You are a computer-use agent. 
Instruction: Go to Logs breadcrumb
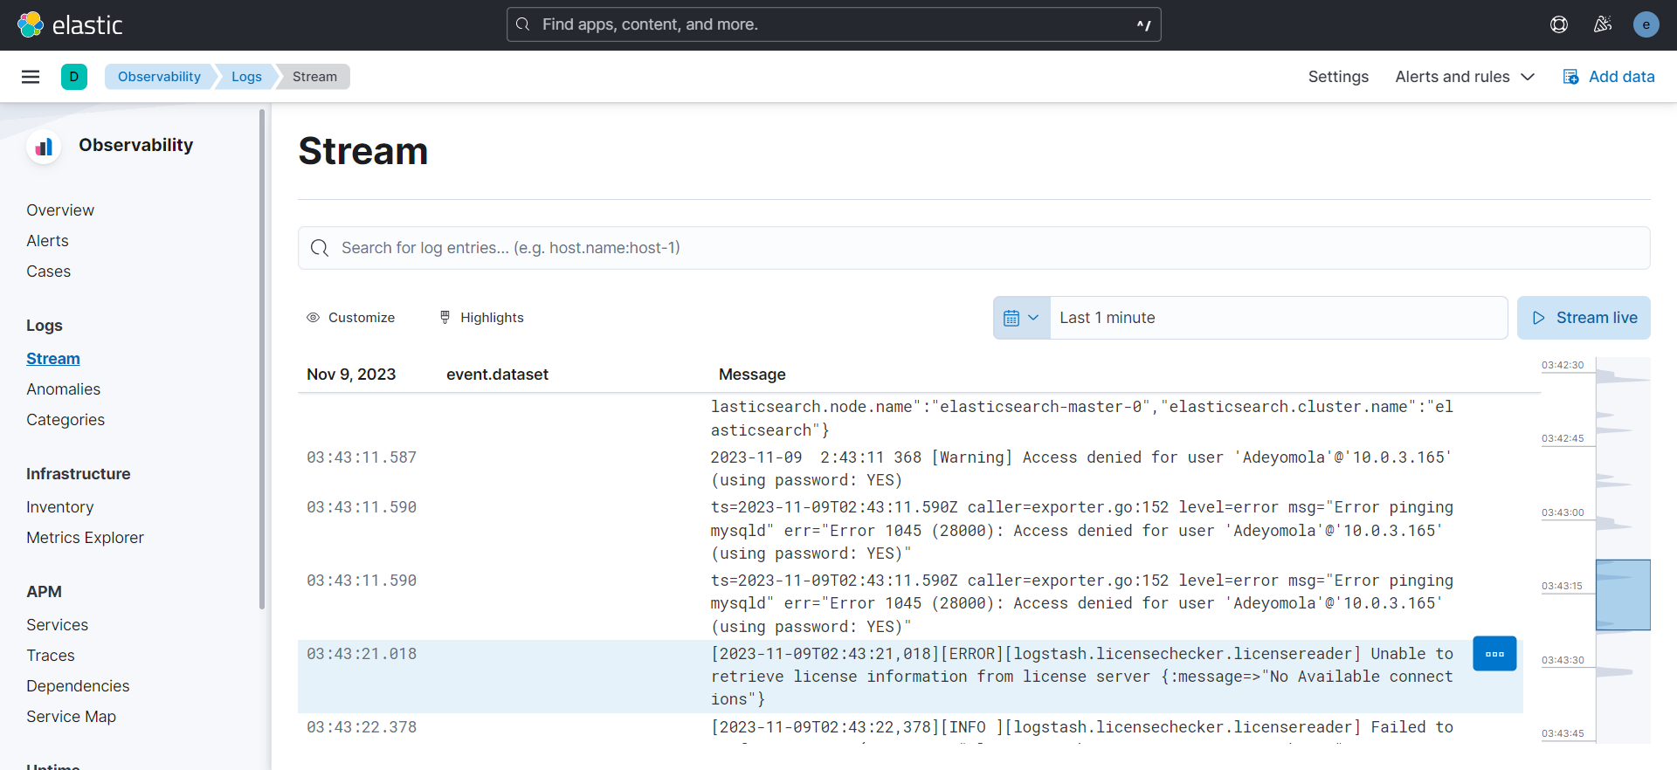pyautogui.click(x=246, y=77)
